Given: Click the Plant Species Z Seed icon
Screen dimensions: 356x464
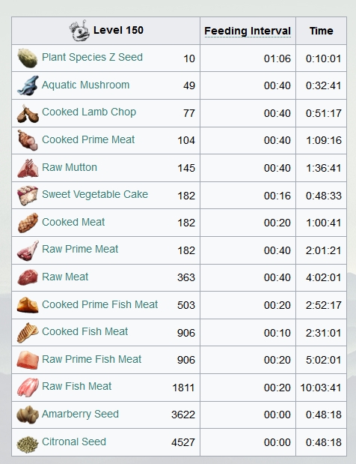Looking at the screenshot, I should pos(28,58).
